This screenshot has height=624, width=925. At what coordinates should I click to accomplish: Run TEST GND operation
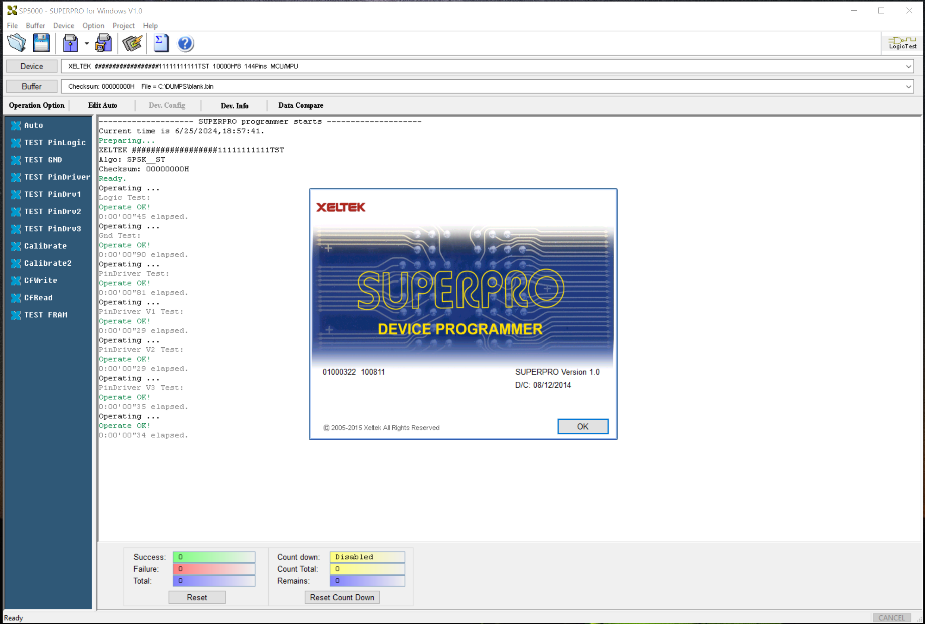point(36,160)
